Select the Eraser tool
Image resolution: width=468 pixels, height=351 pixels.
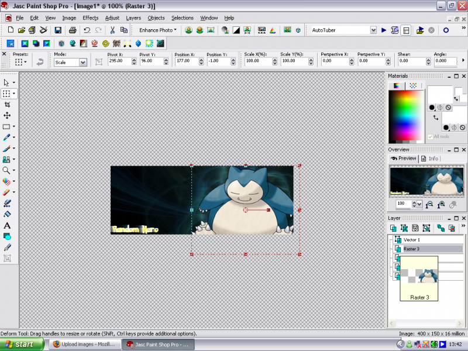coord(6,192)
